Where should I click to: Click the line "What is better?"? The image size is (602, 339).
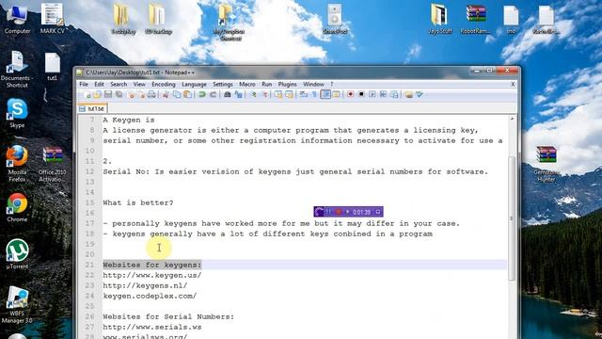click(138, 202)
